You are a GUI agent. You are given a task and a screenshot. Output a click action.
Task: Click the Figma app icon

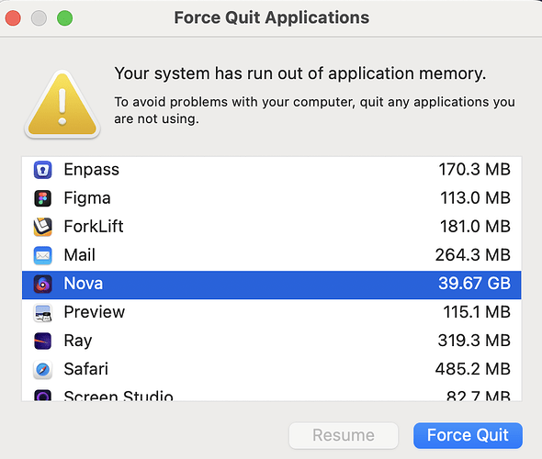tap(42, 198)
